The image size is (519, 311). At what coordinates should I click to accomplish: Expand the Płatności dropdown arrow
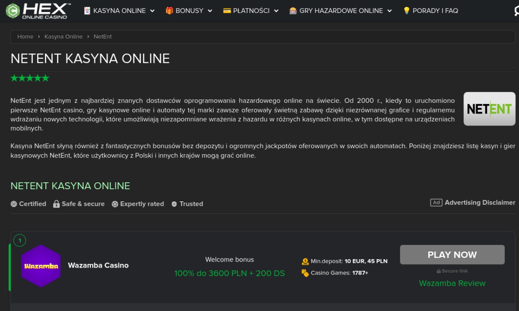(x=277, y=11)
